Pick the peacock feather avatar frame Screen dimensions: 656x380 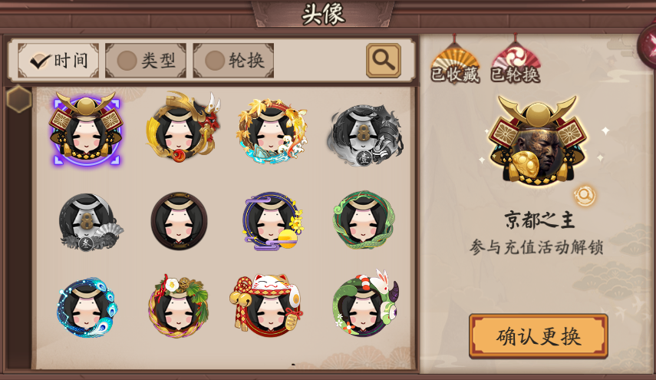(x=87, y=307)
